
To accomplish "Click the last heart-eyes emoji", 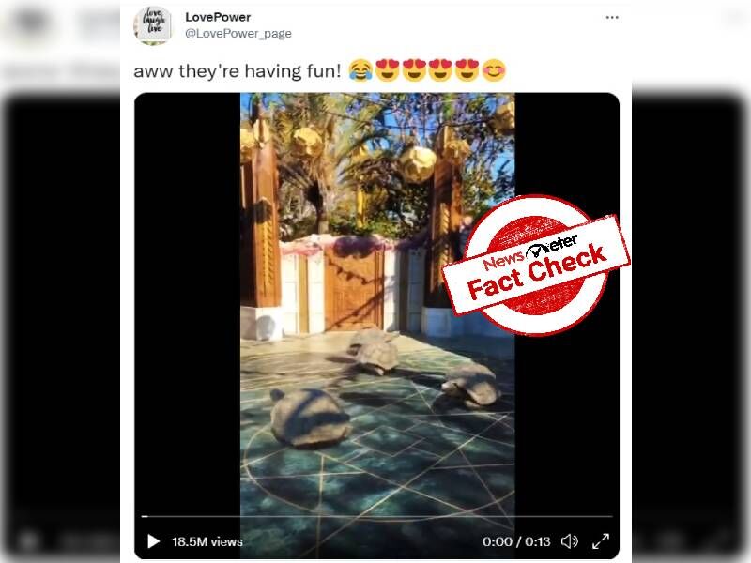I will pyautogui.click(x=467, y=70).
